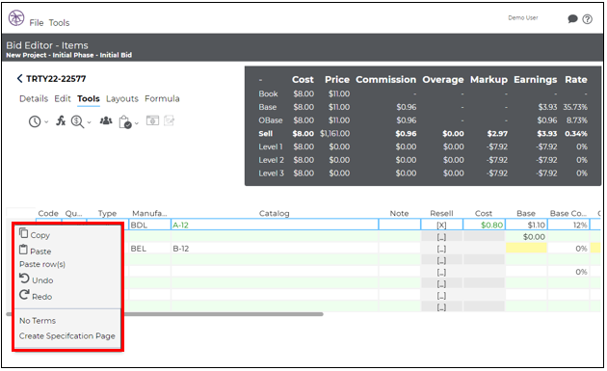Viewport: 607px width, 371px height.
Task: Click the 12% base commission cell
Action: [568, 225]
